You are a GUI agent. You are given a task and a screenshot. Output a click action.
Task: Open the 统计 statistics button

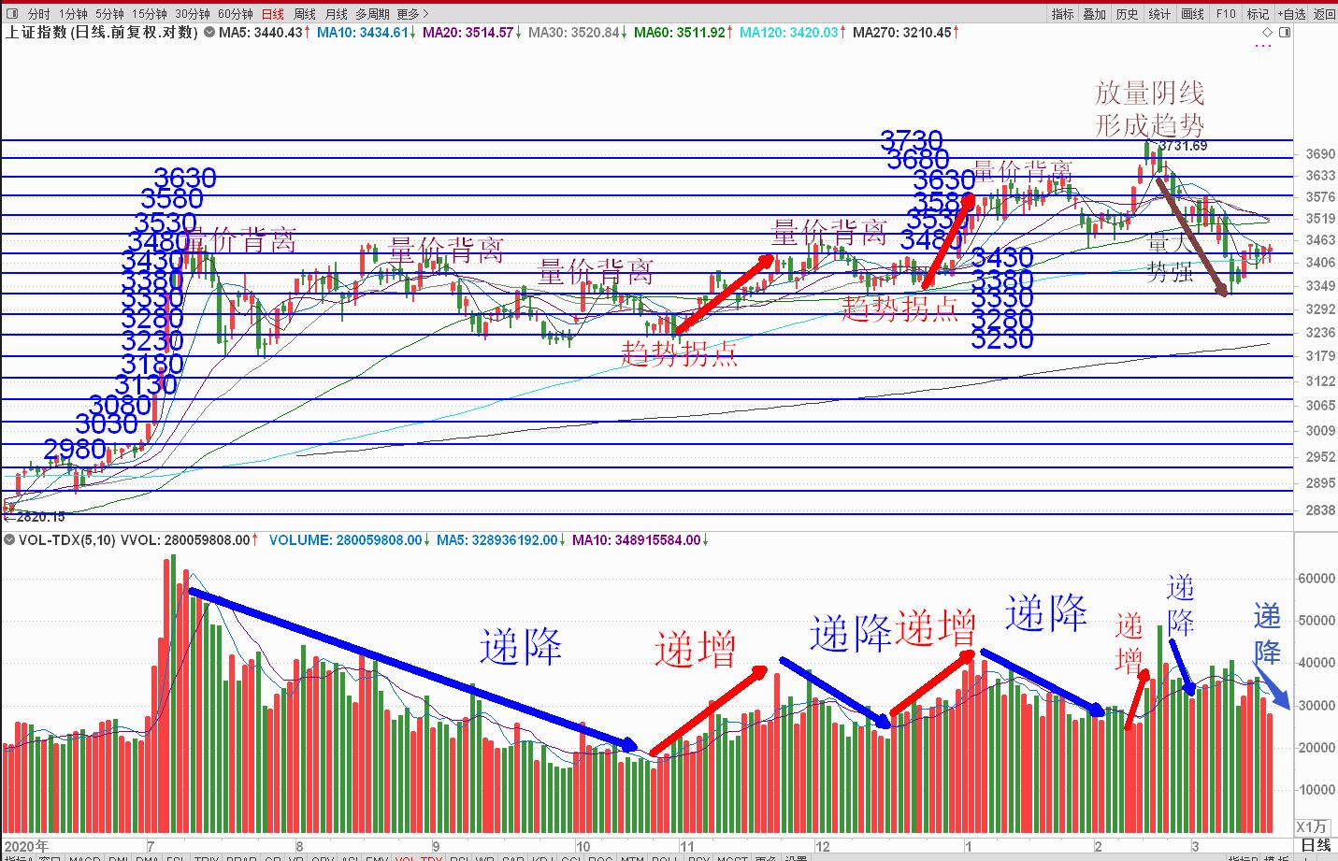point(1159,14)
